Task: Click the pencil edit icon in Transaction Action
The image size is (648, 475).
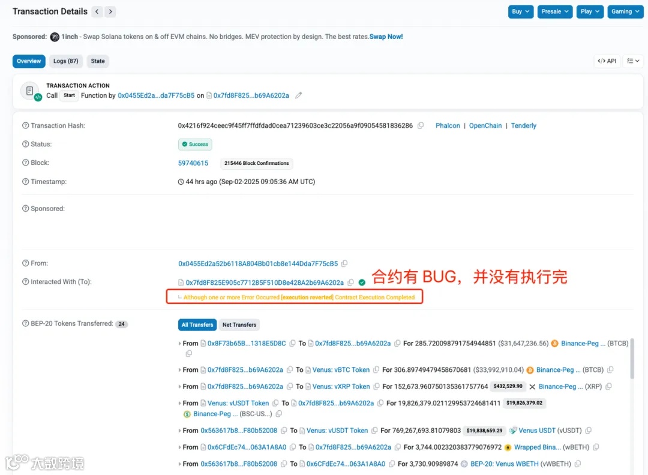Action: pyautogui.click(x=298, y=95)
